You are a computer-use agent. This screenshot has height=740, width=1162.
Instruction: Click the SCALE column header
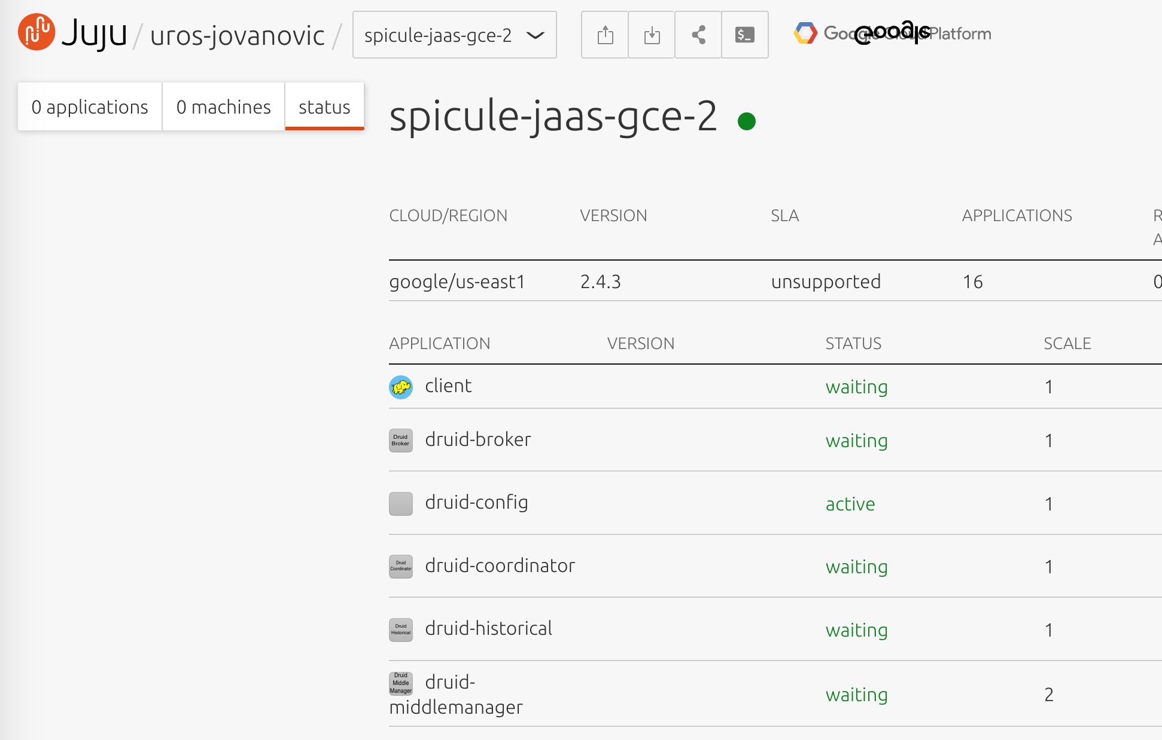point(1067,344)
